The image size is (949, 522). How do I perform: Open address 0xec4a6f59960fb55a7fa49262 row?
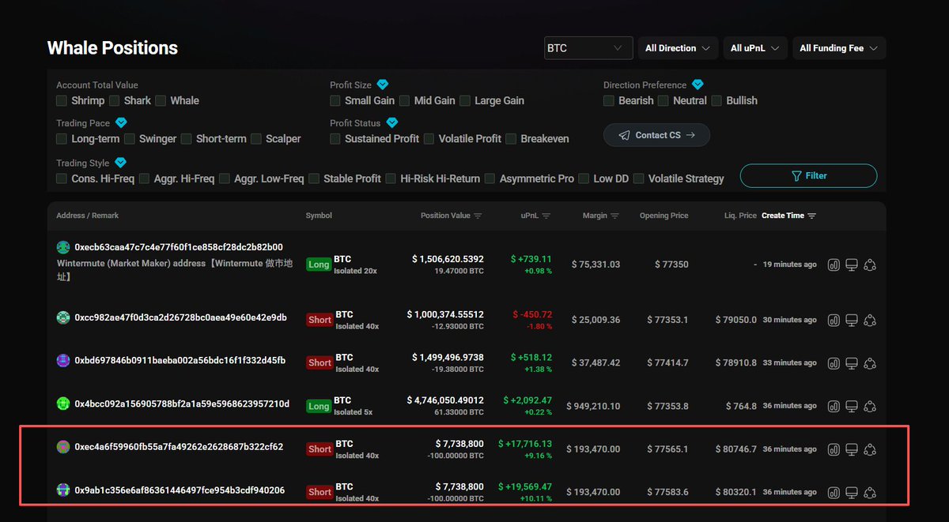point(179,448)
